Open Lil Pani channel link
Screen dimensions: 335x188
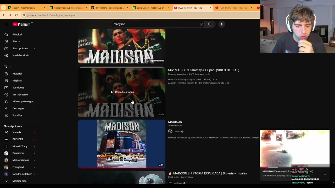tap(177, 132)
